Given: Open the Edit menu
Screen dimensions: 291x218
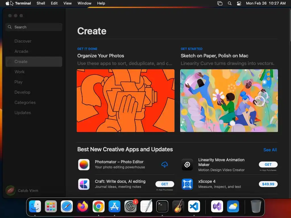Looking at the screenshot, I should (54, 3).
